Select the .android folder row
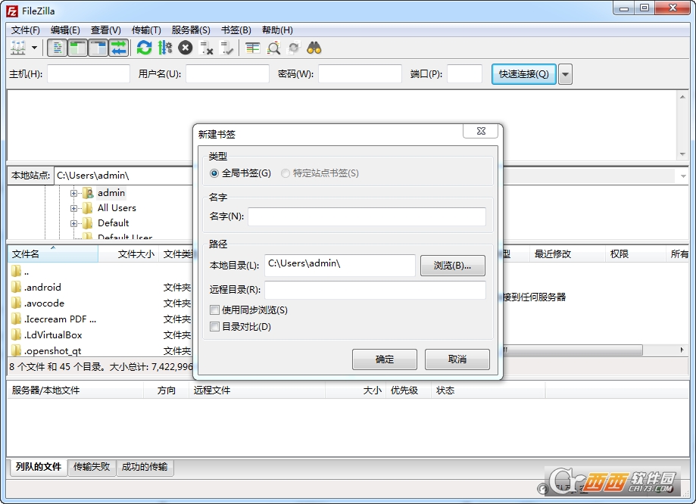The height and width of the screenshot is (504, 696). point(101,287)
